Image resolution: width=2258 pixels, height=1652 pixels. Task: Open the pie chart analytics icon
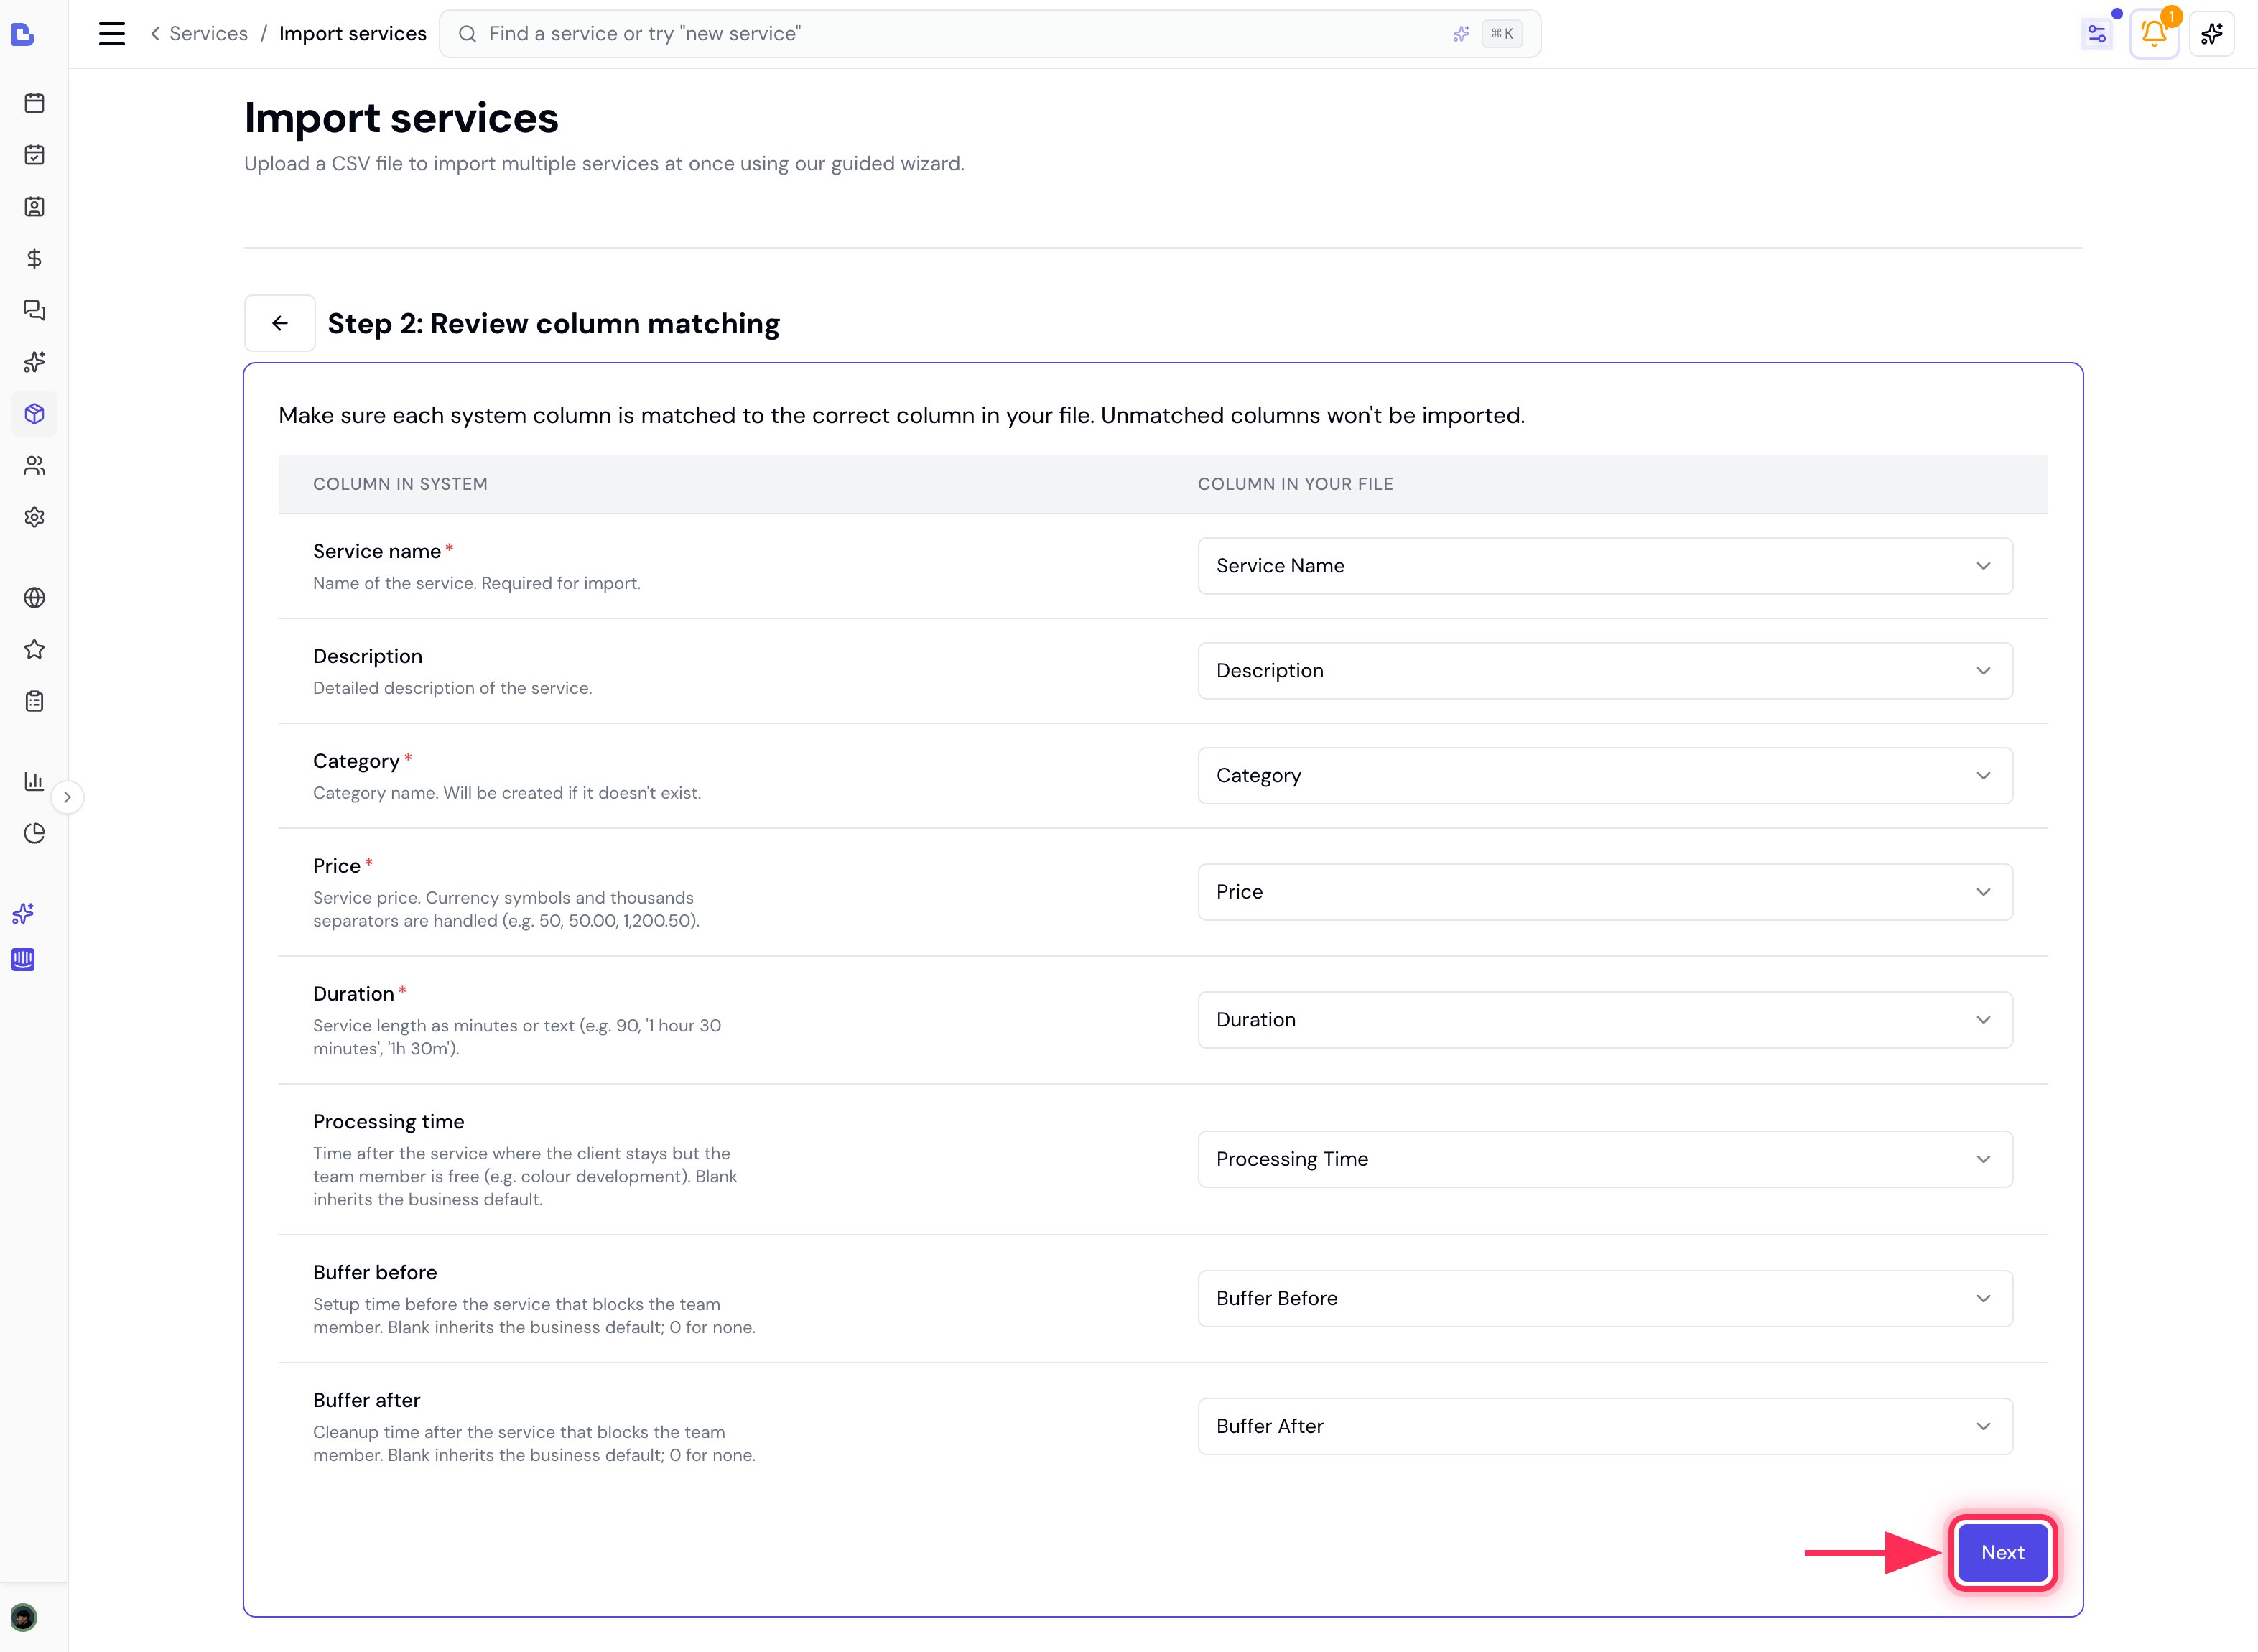(x=34, y=833)
